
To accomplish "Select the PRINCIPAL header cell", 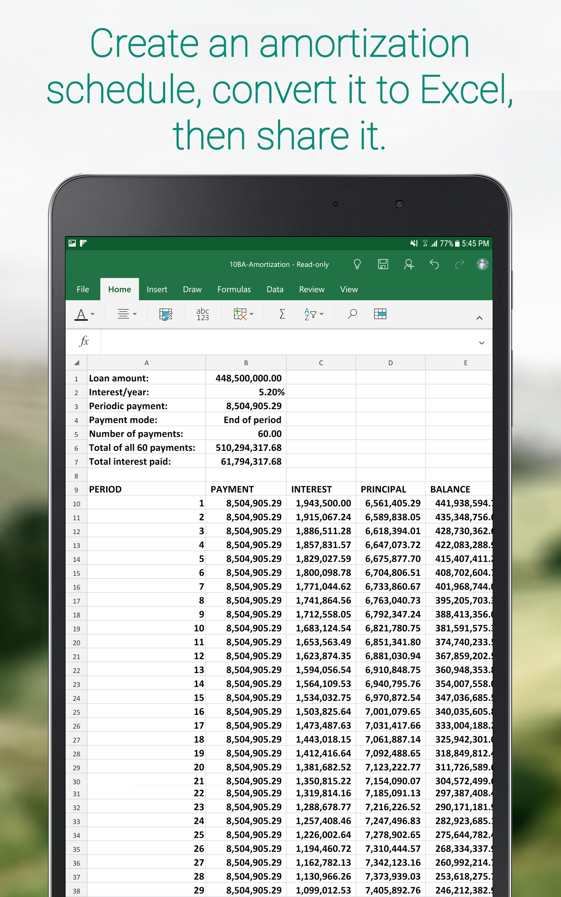I will pyautogui.click(x=390, y=489).
